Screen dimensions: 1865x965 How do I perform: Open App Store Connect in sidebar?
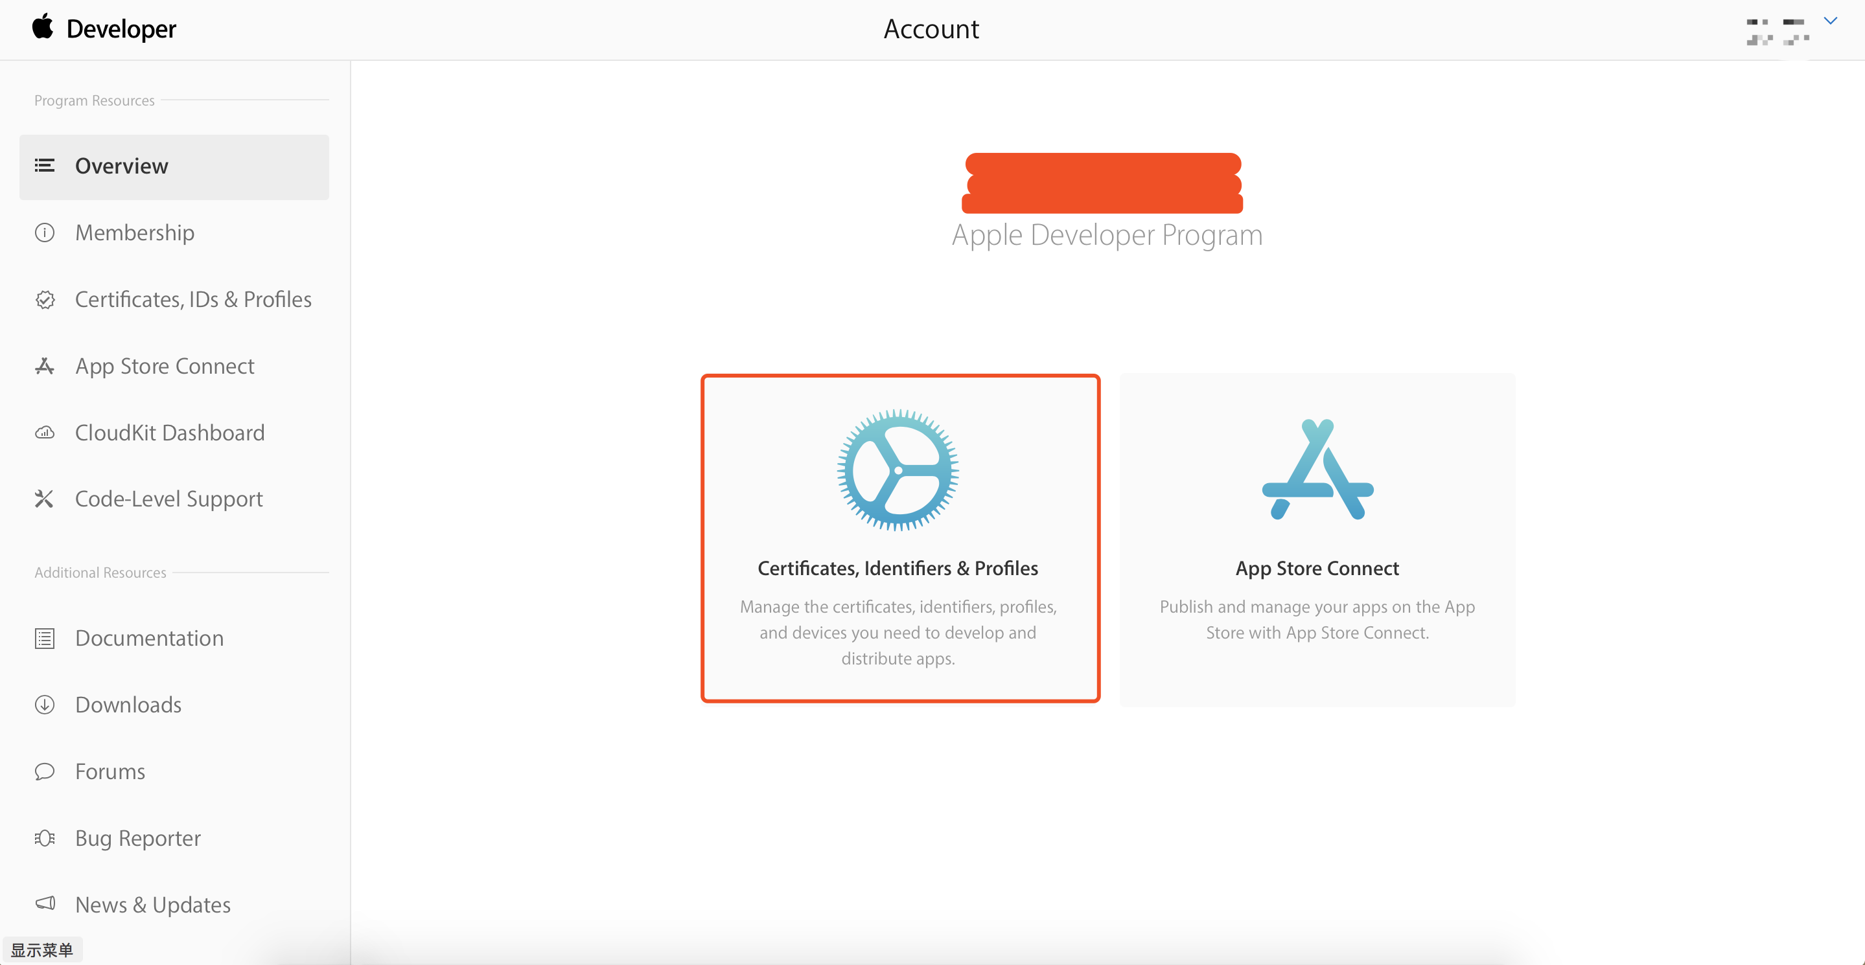coord(165,366)
